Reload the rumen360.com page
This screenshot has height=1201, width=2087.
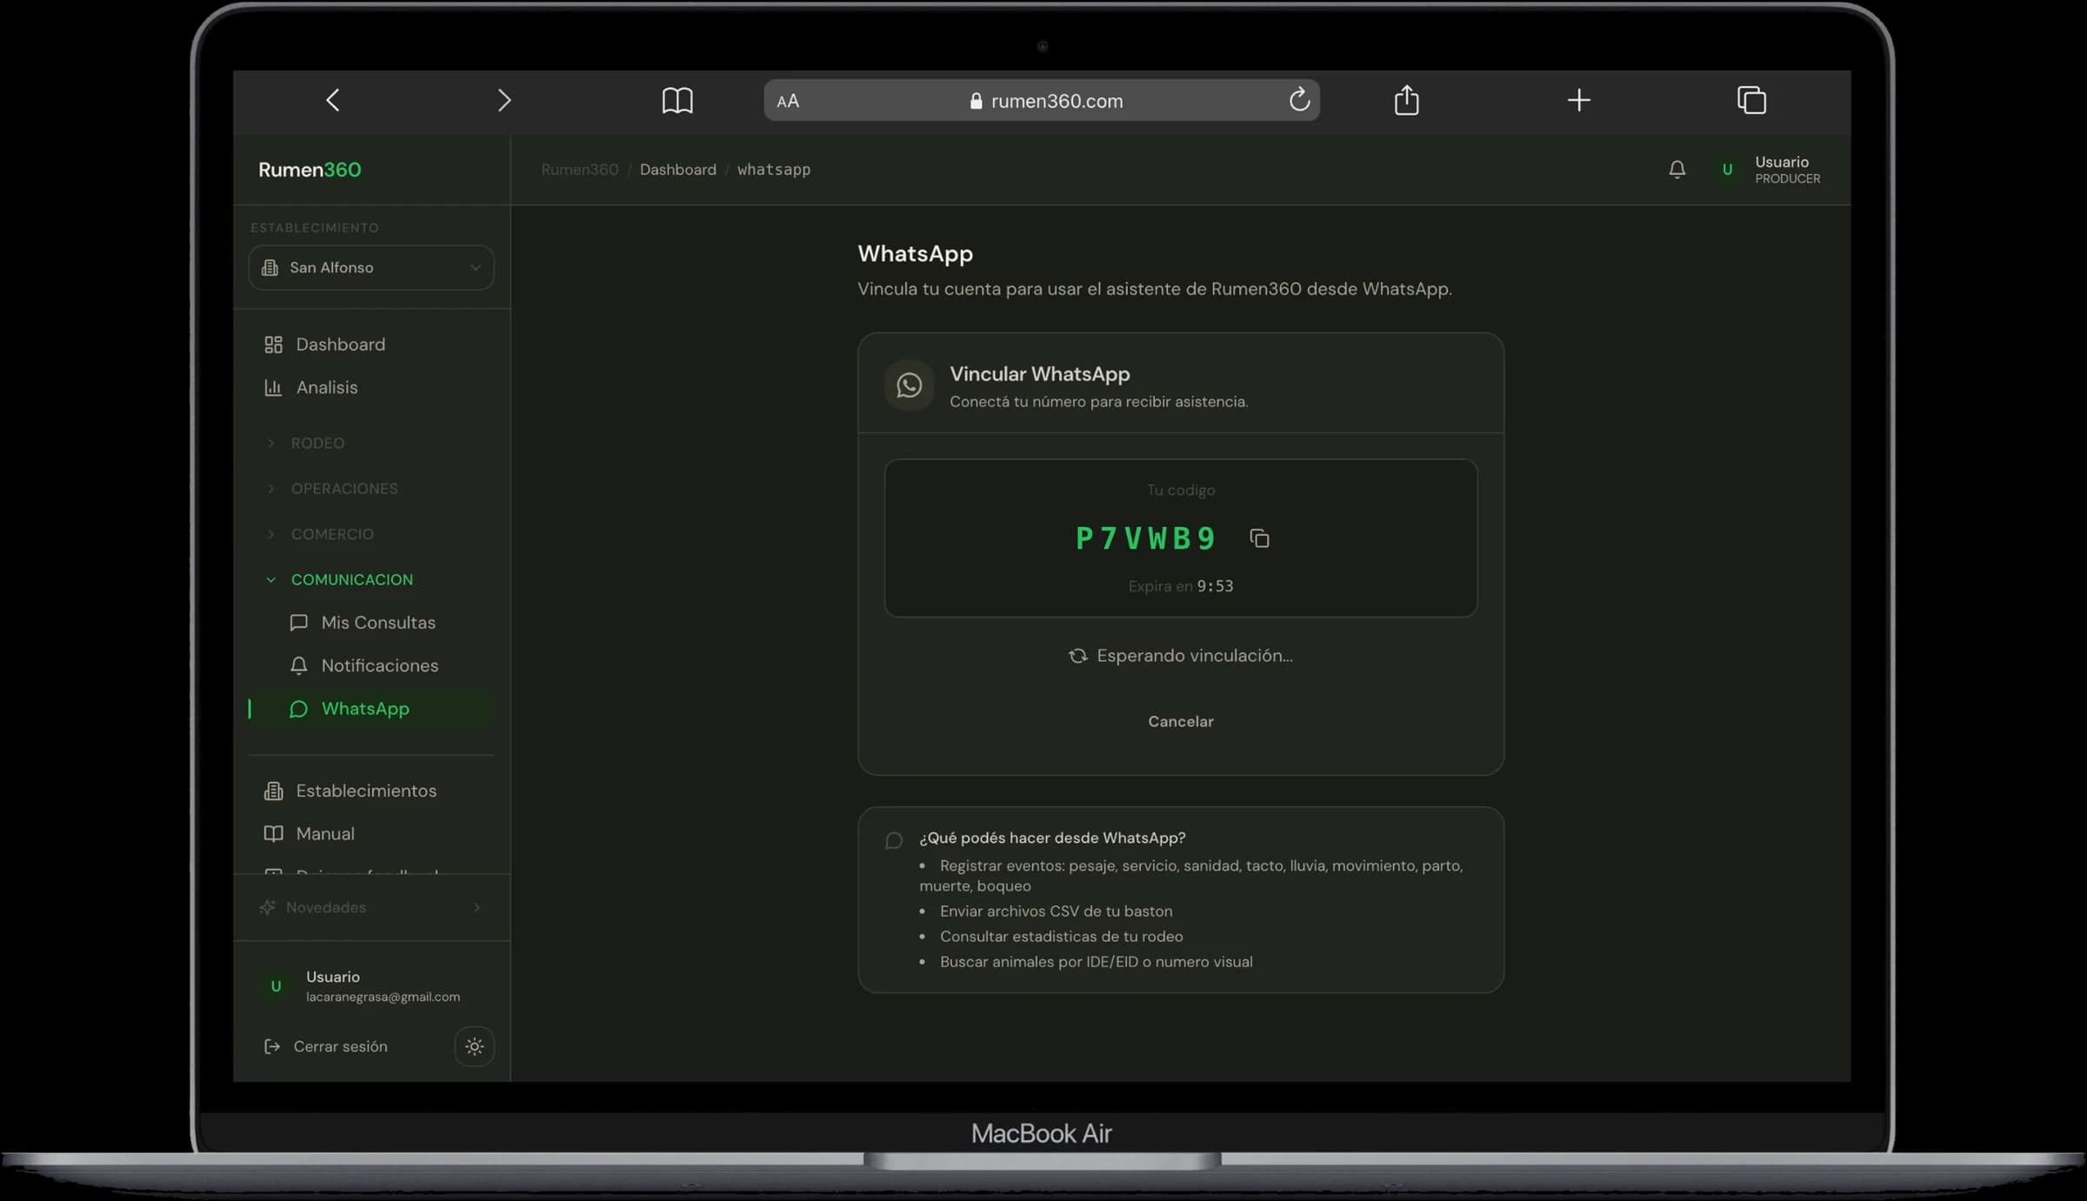tap(1299, 99)
